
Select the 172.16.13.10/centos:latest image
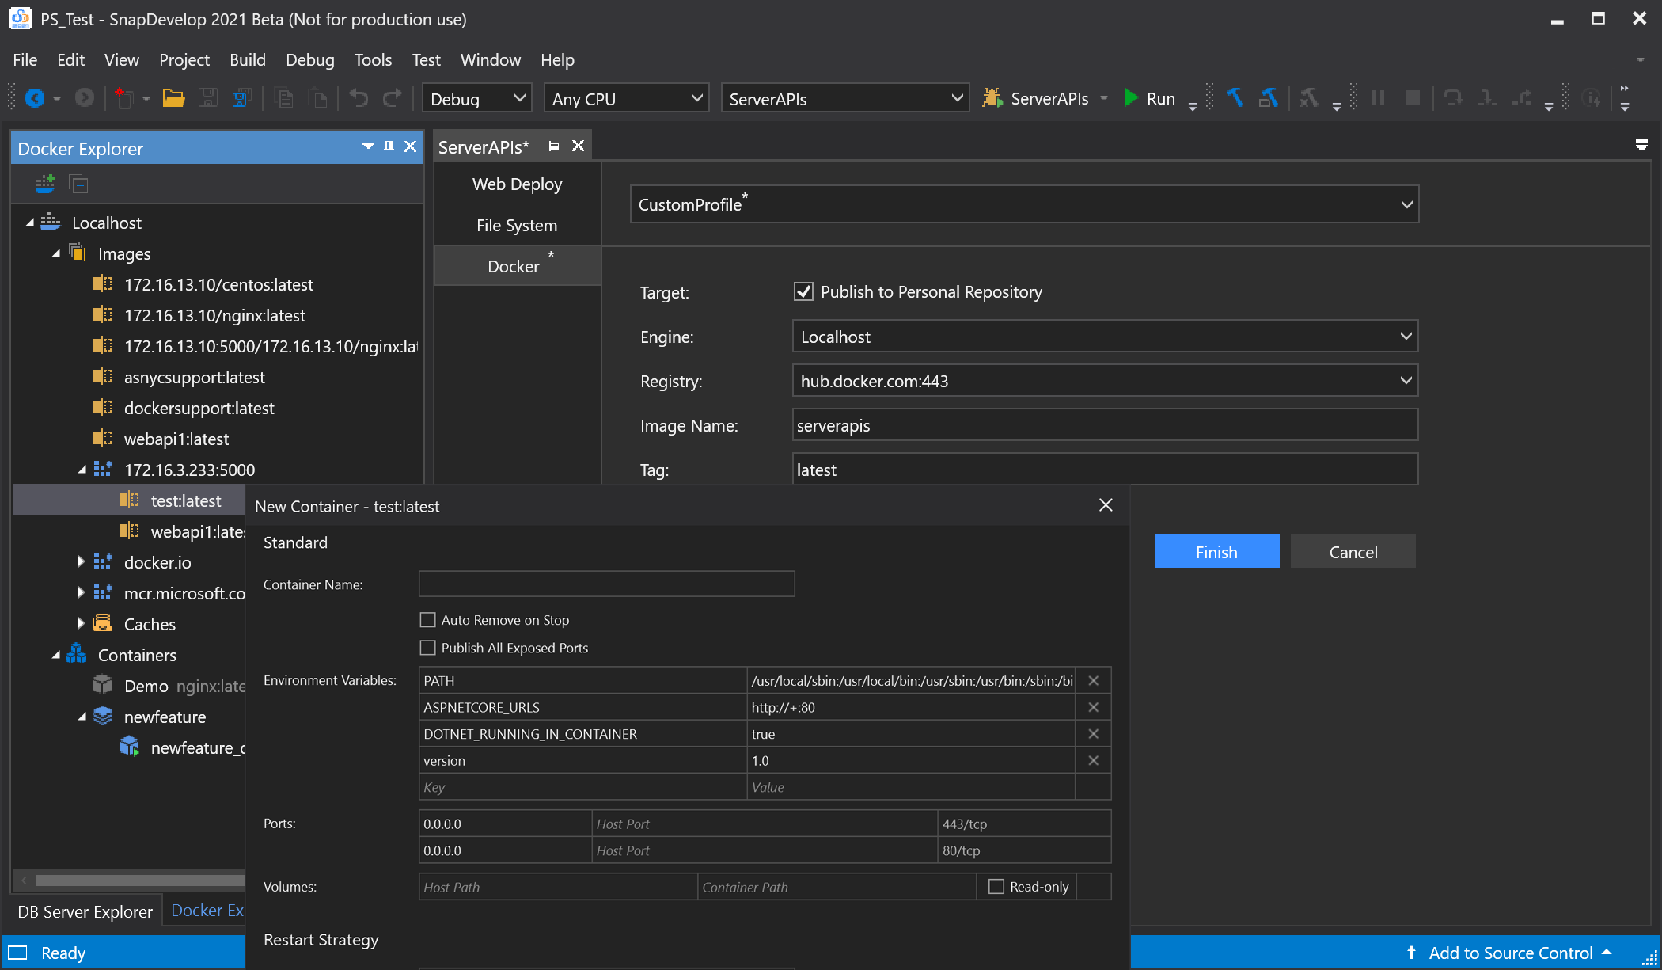218,285
